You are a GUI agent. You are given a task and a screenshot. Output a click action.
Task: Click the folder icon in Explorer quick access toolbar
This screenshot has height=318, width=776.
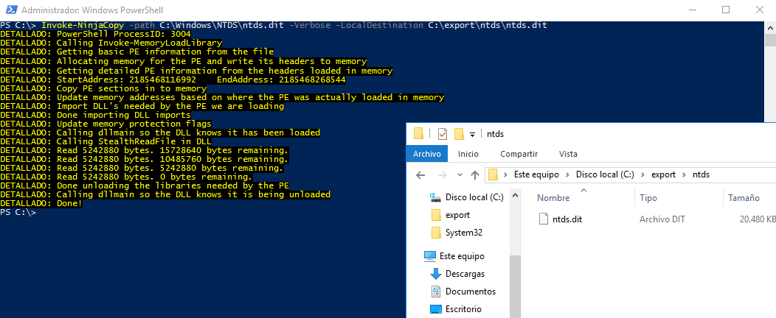[x=419, y=134]
